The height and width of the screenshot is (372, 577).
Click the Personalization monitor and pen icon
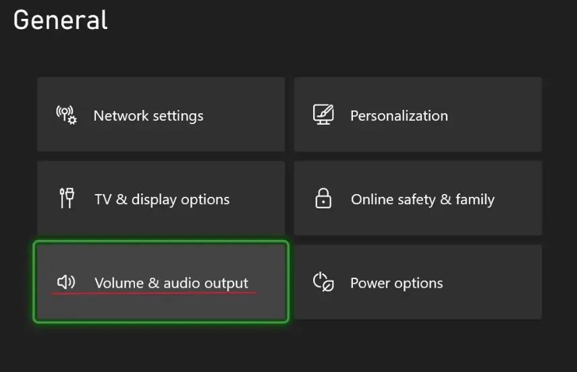click(x=324, y=115)
